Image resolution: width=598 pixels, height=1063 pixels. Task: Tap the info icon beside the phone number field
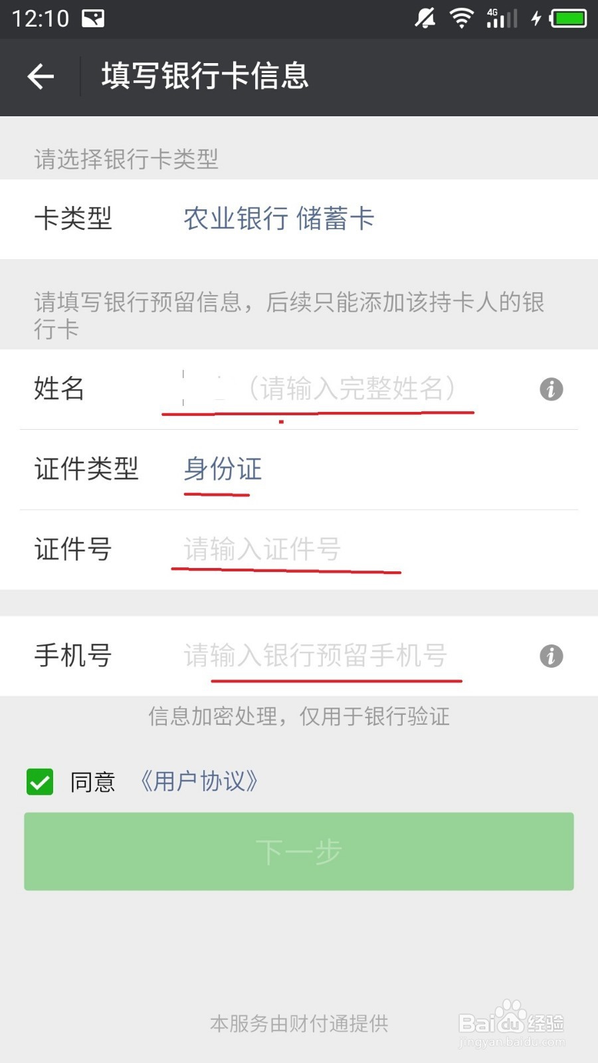[551, 656]
